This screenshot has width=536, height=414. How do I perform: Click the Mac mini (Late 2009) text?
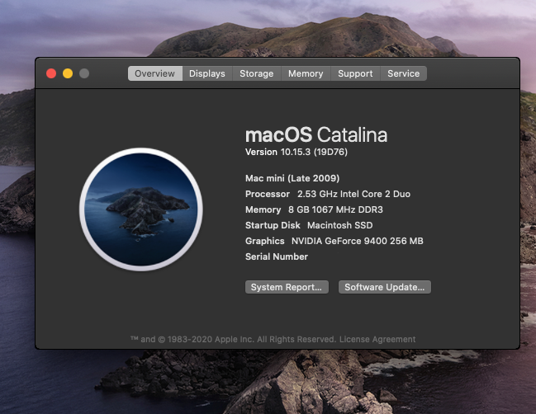click(292, 178)
